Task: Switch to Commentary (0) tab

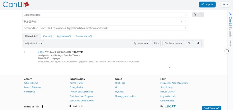Action: coord(84,36)
